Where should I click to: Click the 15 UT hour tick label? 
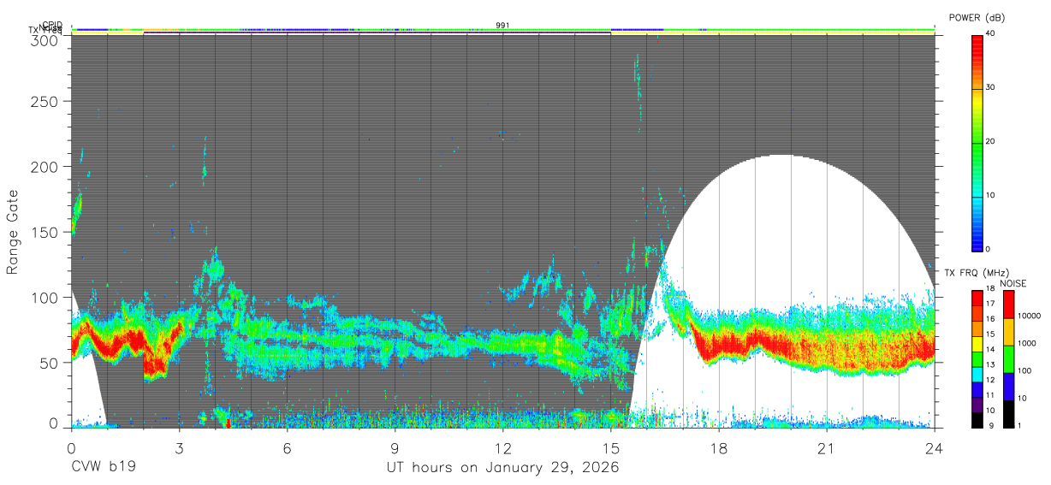(611, 447)
